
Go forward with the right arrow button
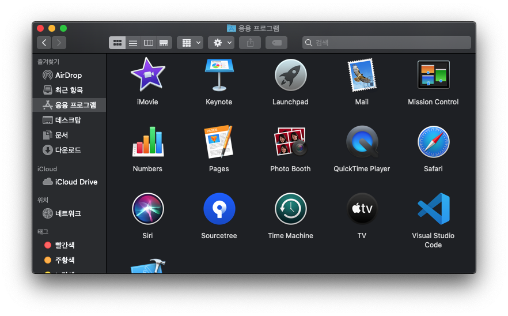pos(59,43)
